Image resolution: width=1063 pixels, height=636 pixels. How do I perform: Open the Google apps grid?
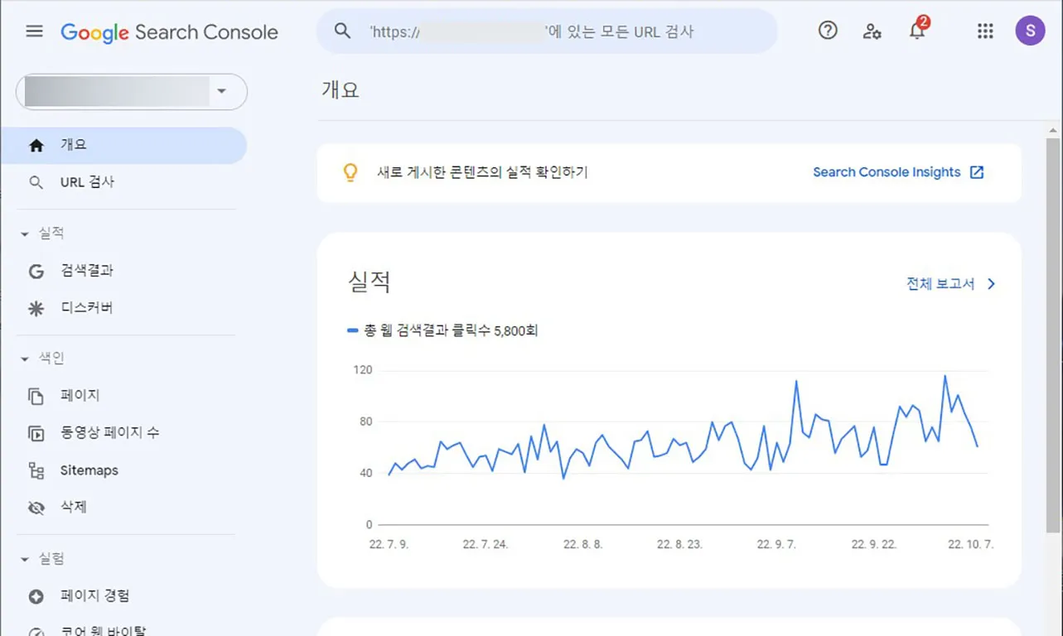[985, 31]
